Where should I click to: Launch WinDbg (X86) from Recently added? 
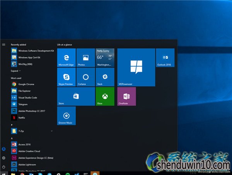[x=32, y=64]
